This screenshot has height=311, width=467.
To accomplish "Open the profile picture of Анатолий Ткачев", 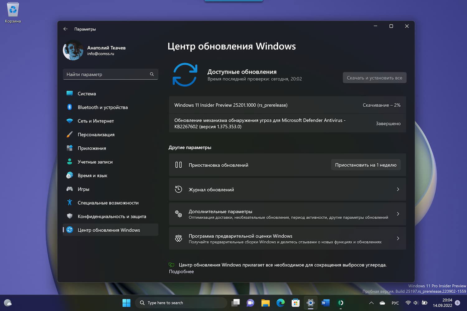I will click(x=73, y=50).
